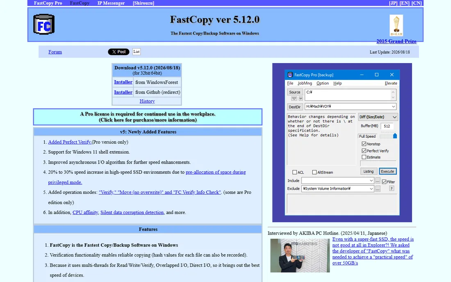Open the super-fast SSD interview article link
The width and height of the screenshot is (451, 282).
coord(373,251)
